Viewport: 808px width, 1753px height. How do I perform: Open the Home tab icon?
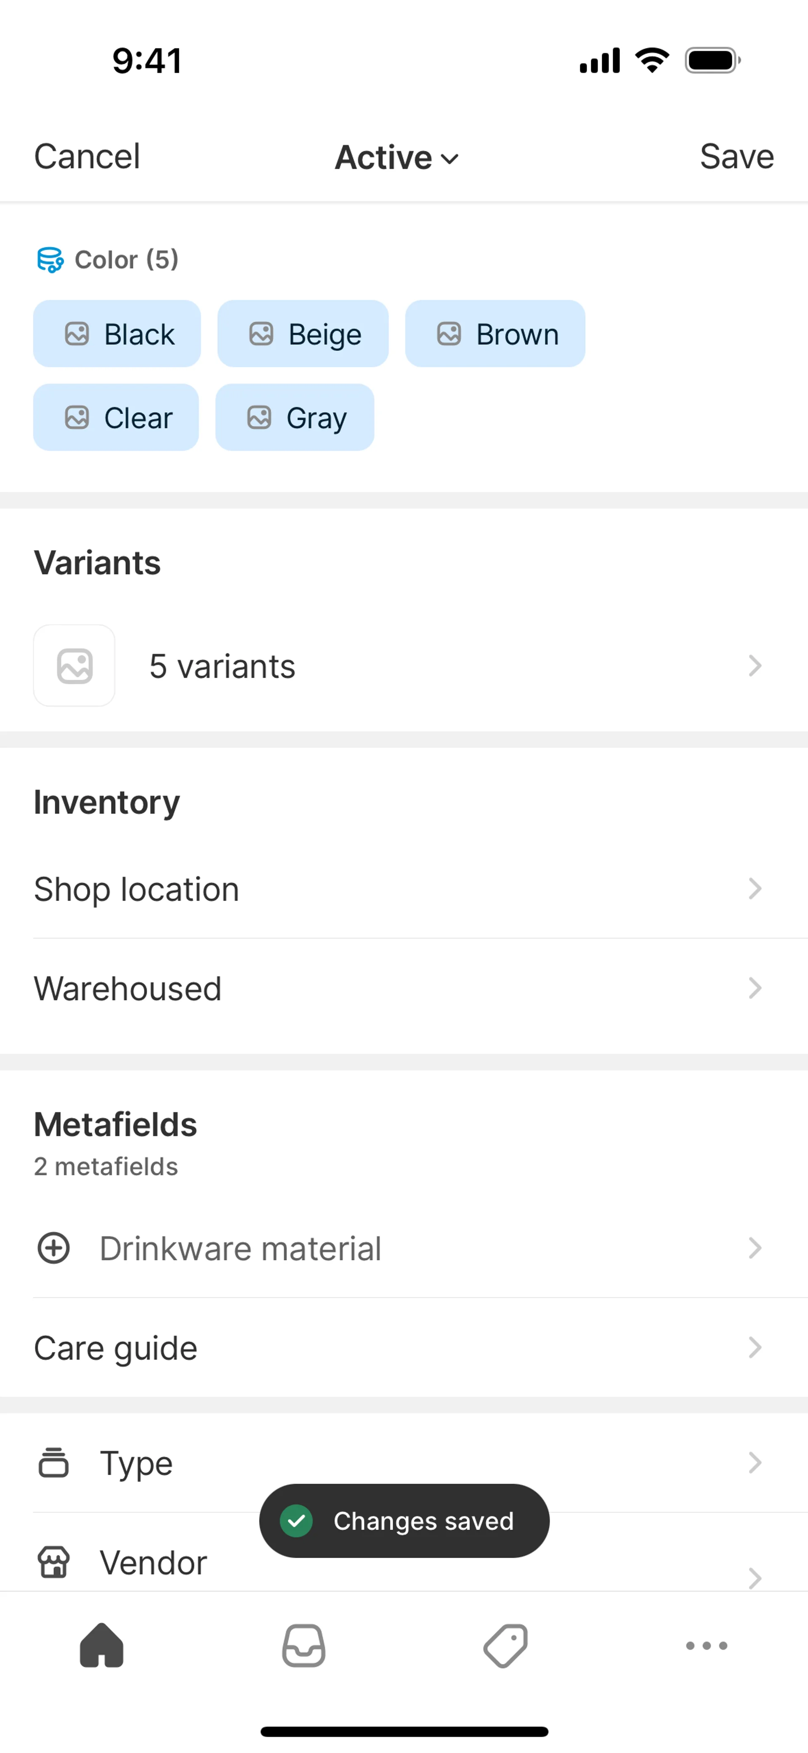pyautogui.click(x=101, y=1645)
